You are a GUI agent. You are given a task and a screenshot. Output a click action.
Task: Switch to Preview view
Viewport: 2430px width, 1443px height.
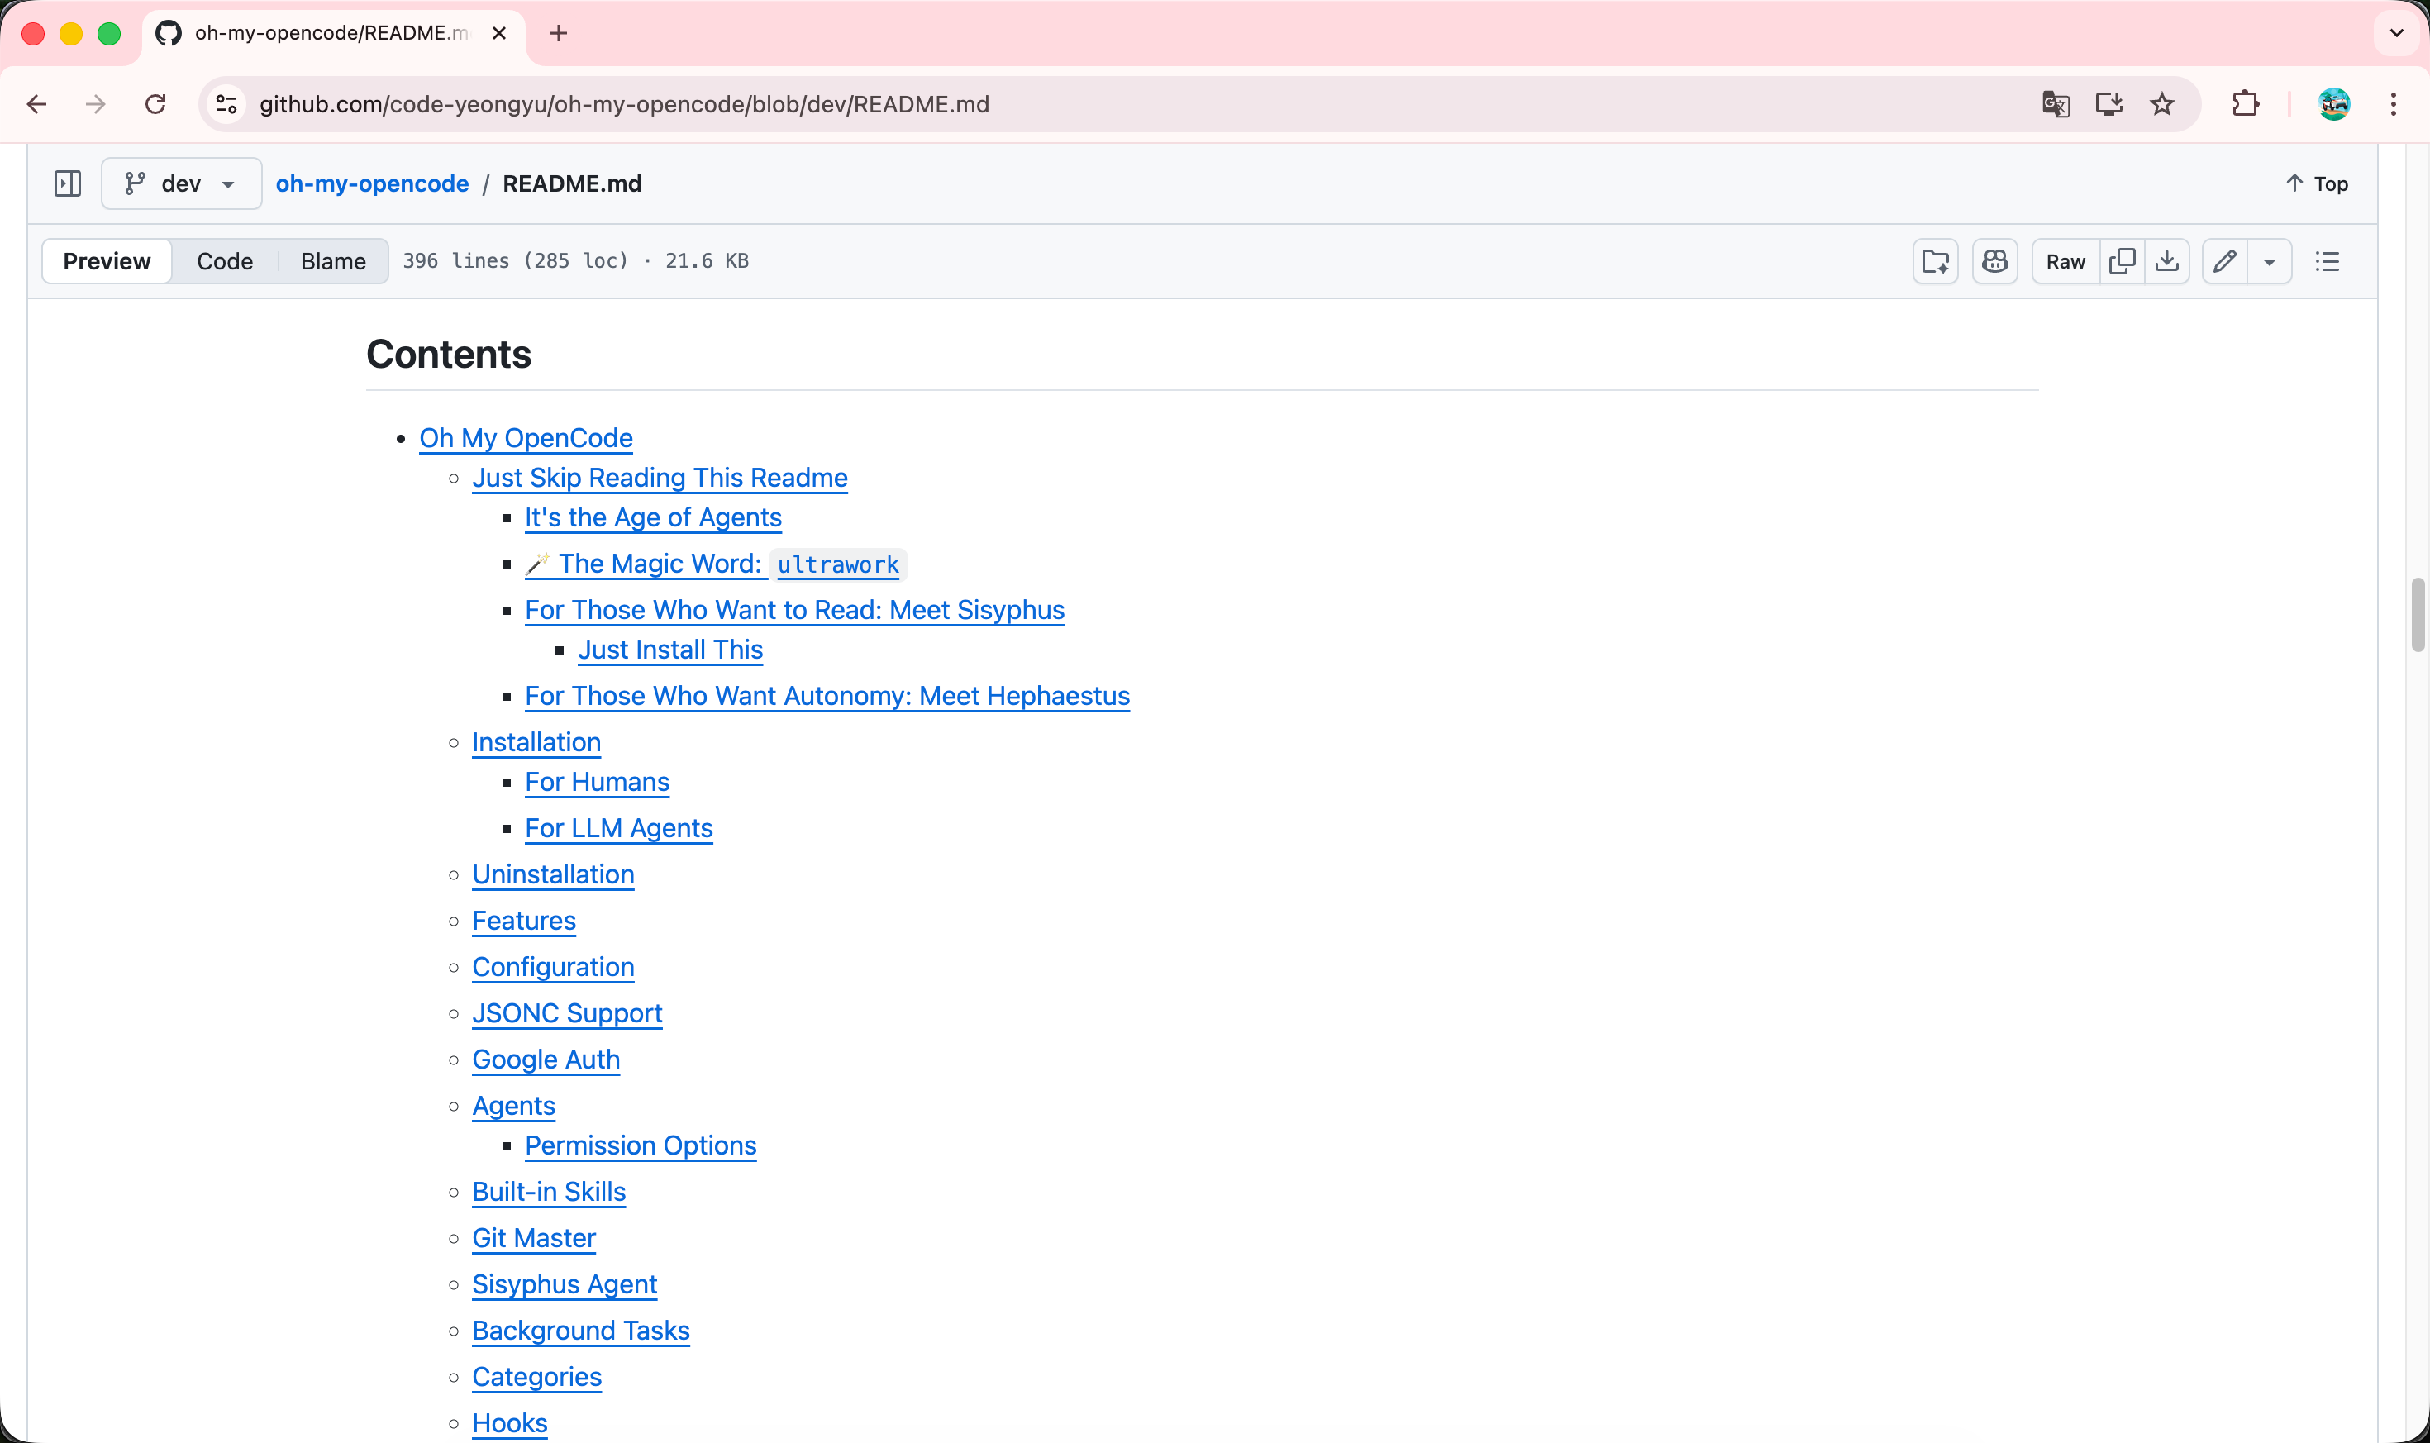[107, 261]
